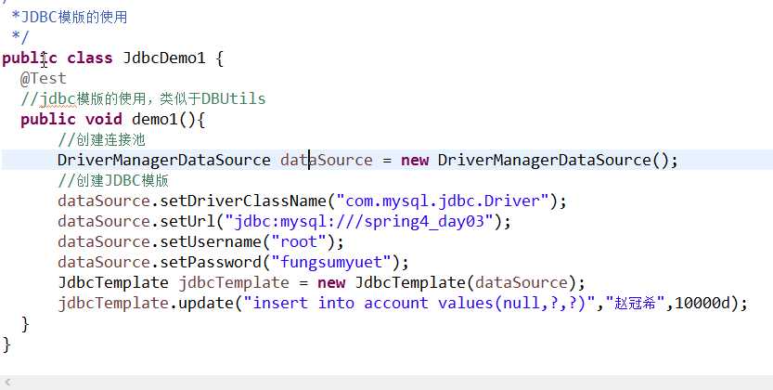Screen dimensions: 773x390
Task: Click the value "10000d"
Action: pos(702,304)
